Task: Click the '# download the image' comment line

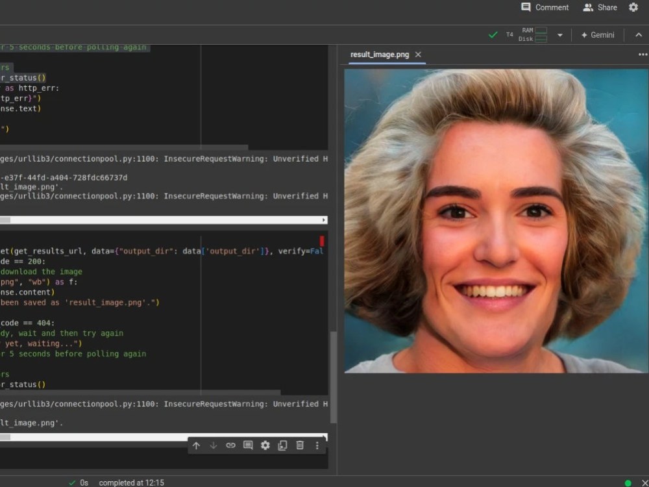Action: click(41, 271)
